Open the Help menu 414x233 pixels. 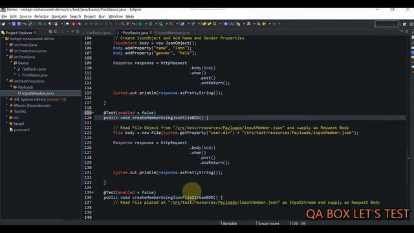(x=129, y=16)
